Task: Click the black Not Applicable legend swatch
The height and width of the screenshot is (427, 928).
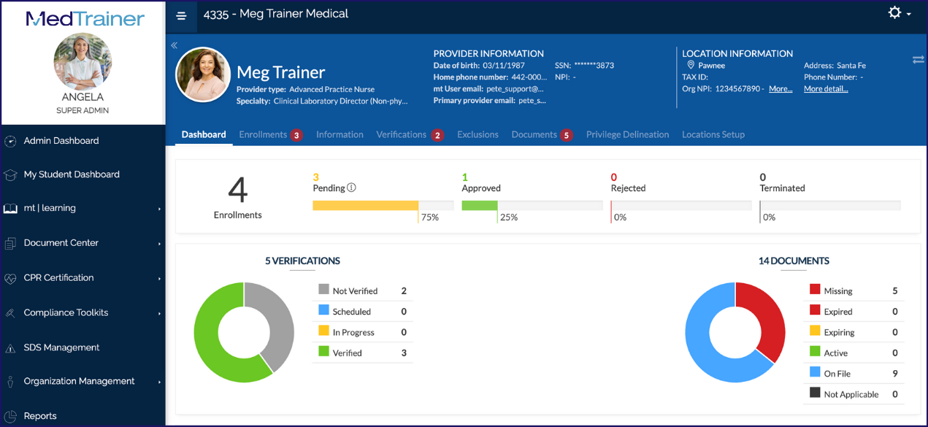Action: pos(815,393)
